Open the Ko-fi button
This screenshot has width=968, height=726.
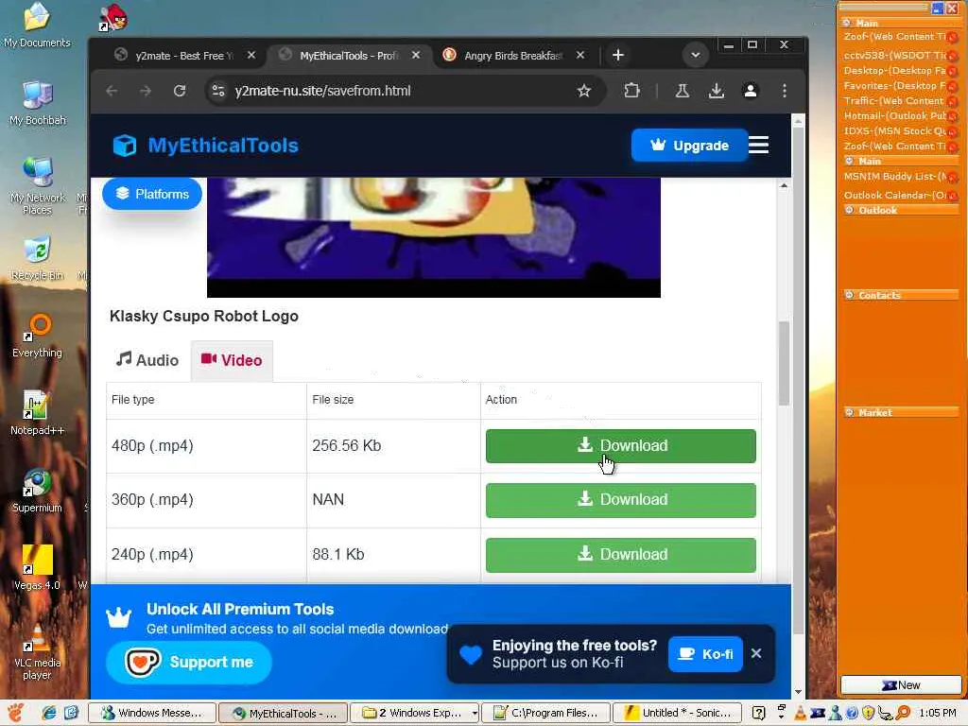(x=705, y=654)
